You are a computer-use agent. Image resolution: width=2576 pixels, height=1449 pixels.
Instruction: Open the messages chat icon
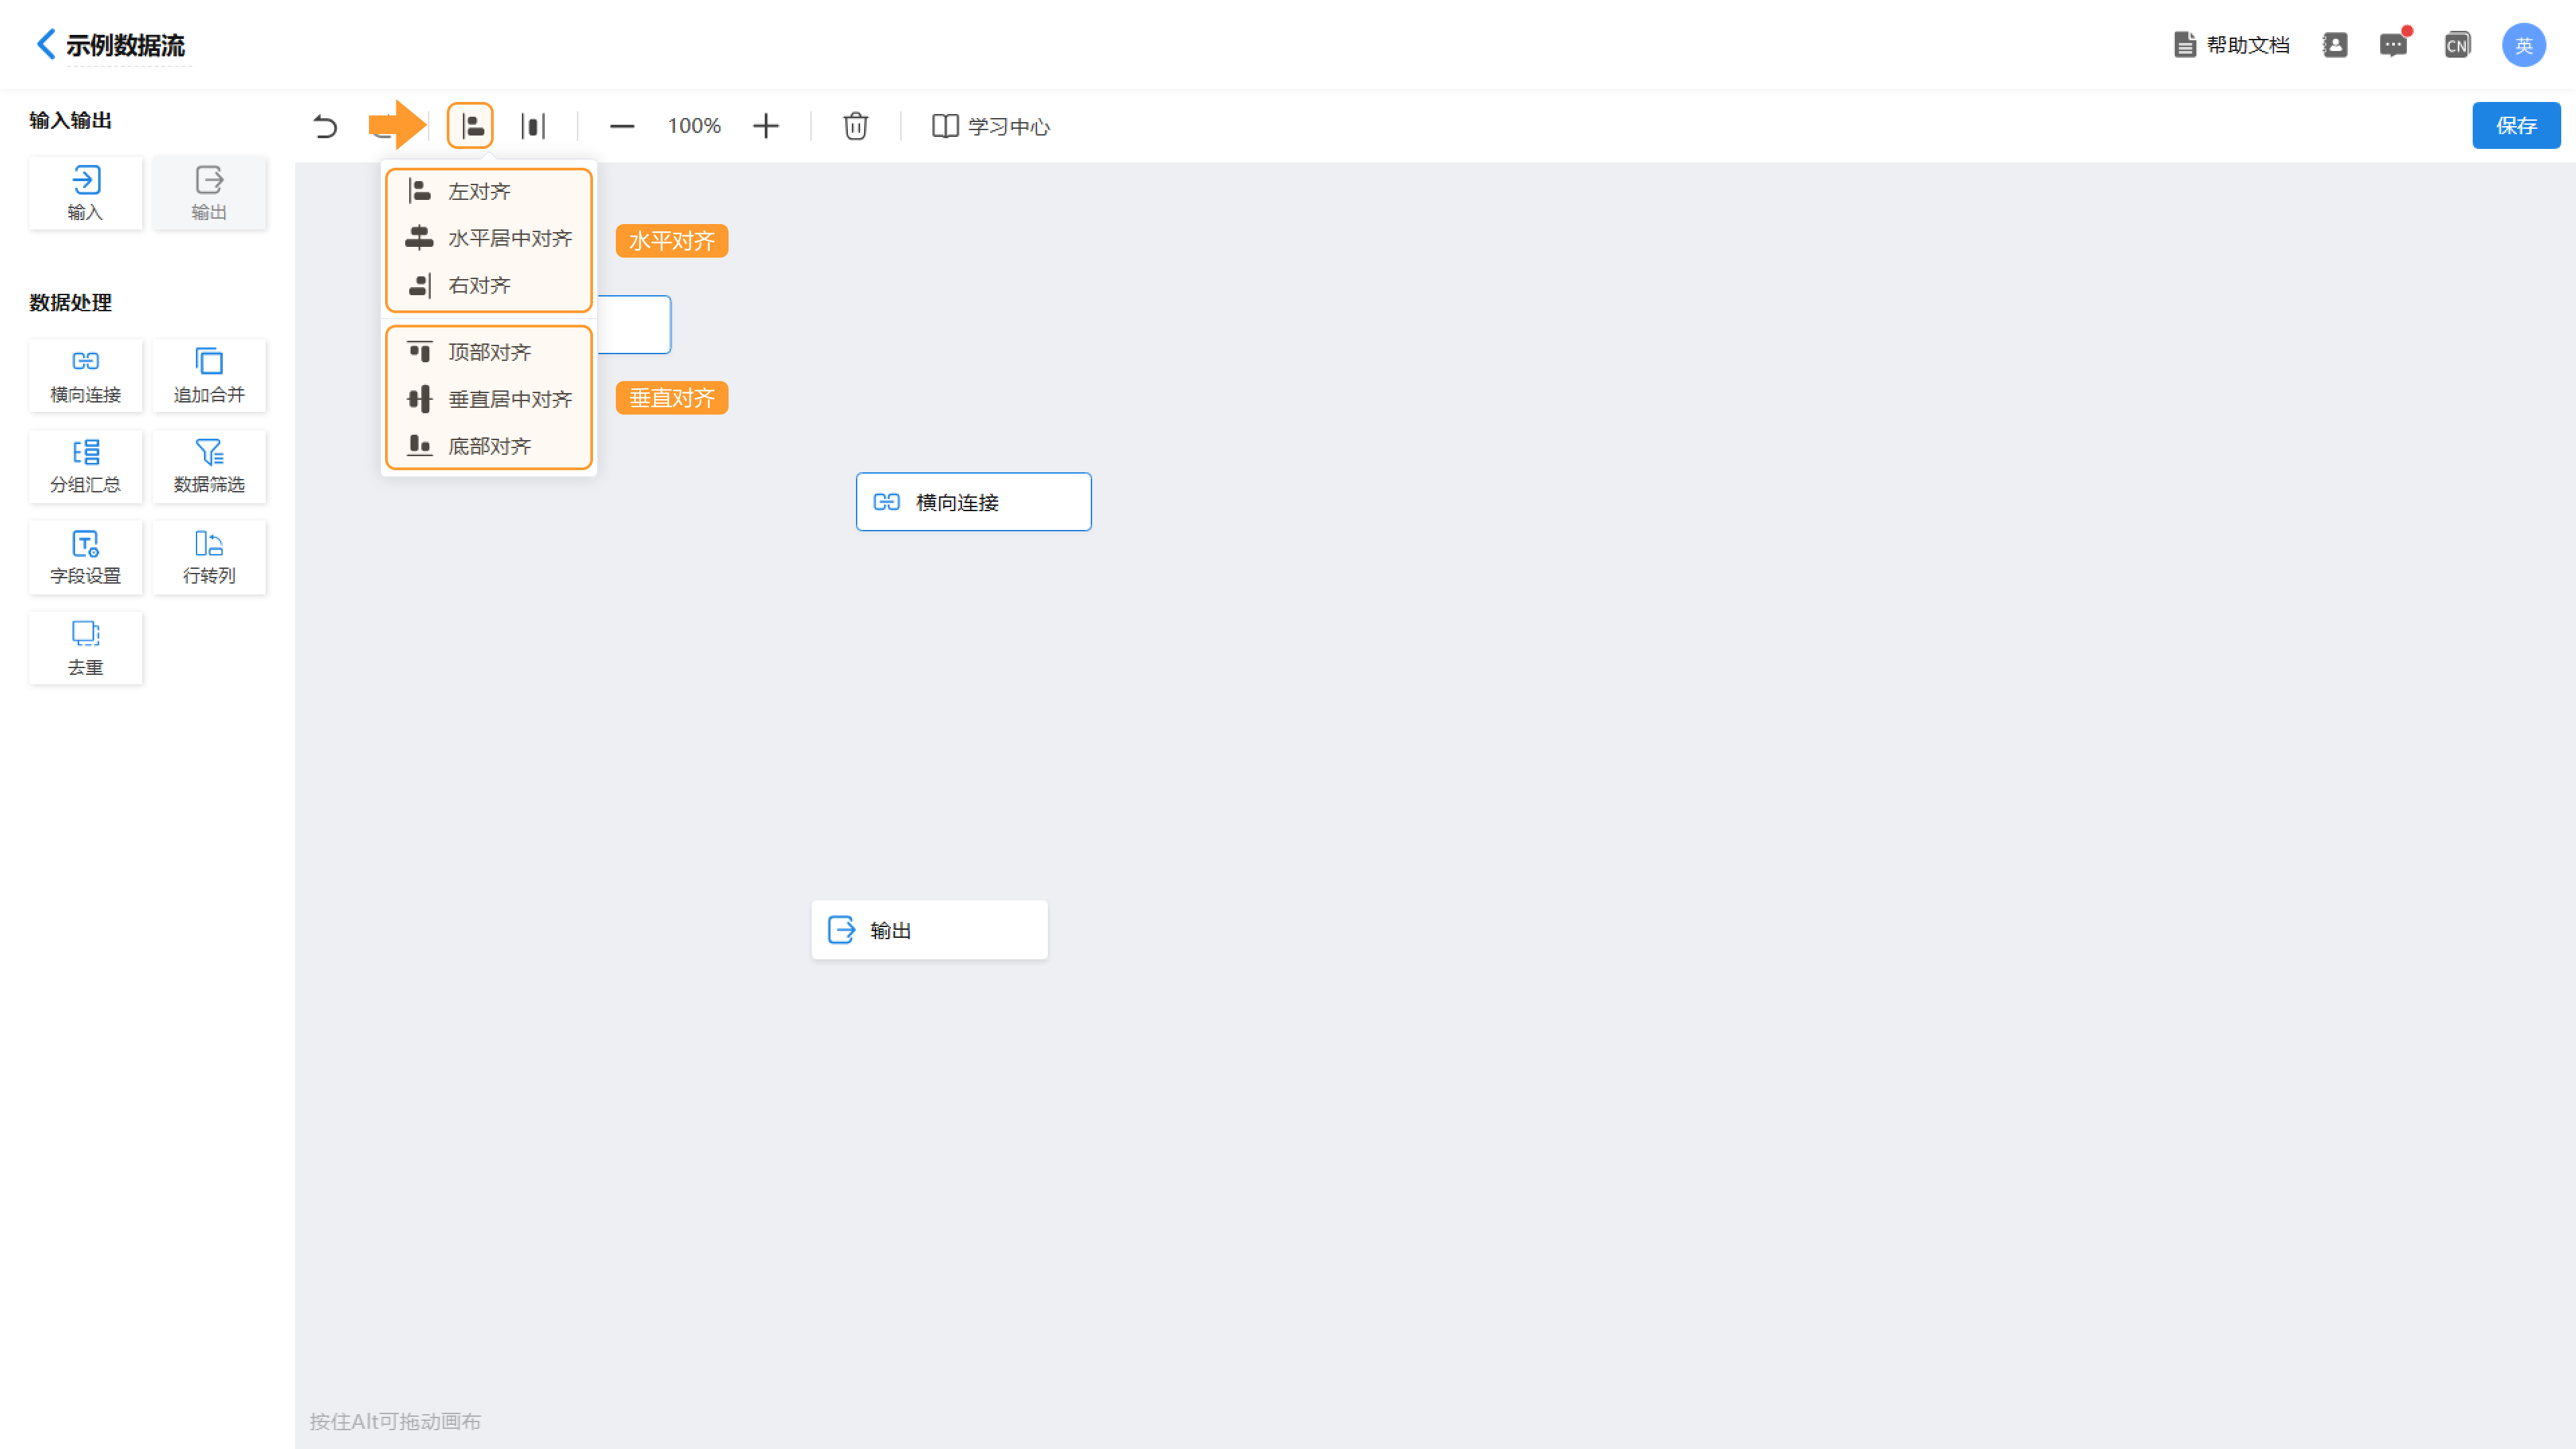[x=2394, y=45]
